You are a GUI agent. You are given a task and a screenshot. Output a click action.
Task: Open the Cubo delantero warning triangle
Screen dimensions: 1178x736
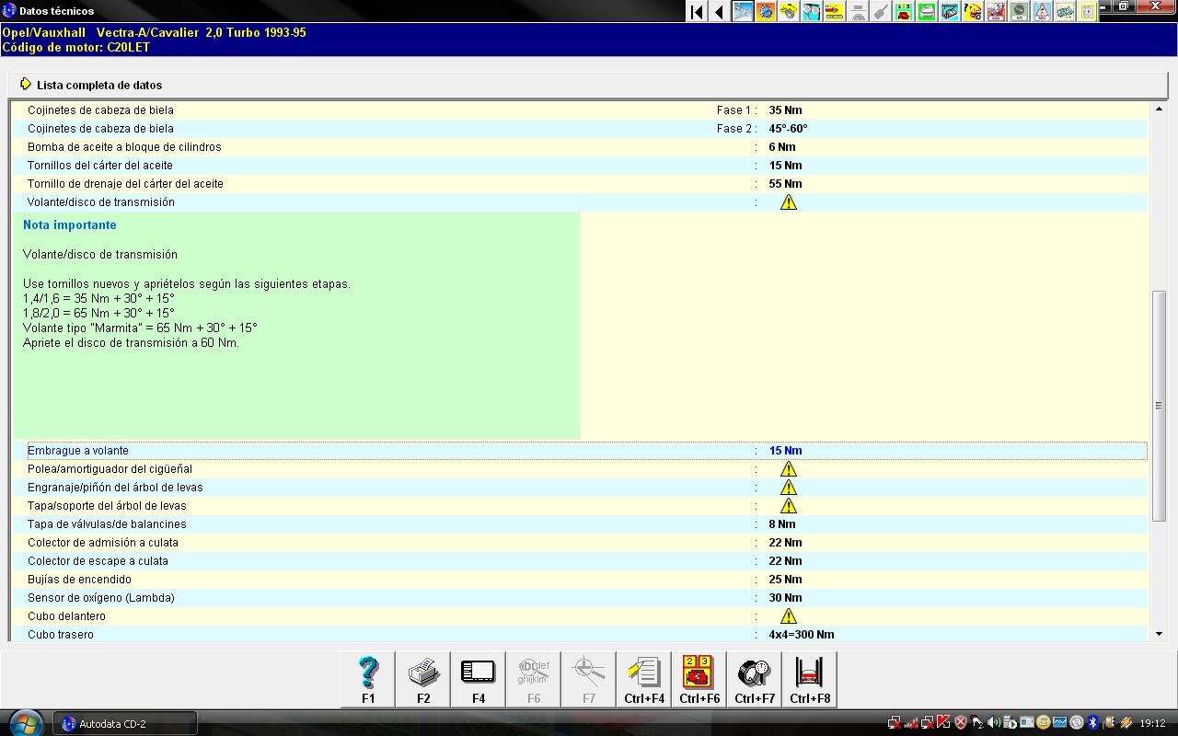tap(789, 616)
